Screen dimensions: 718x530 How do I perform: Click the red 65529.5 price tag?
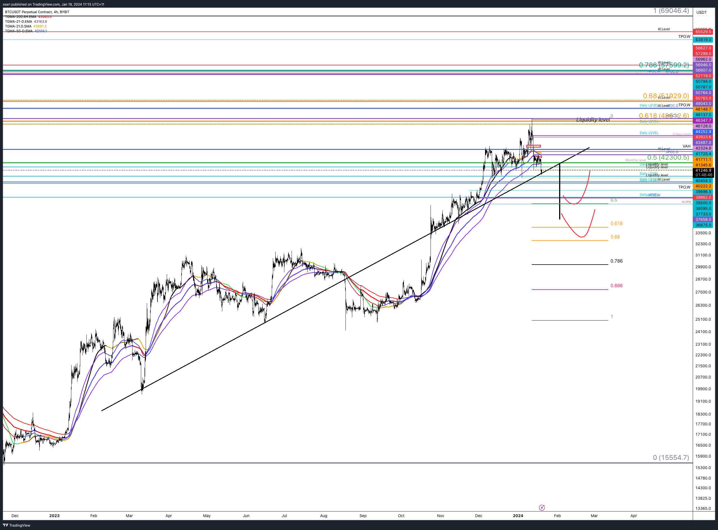point(703,32)
